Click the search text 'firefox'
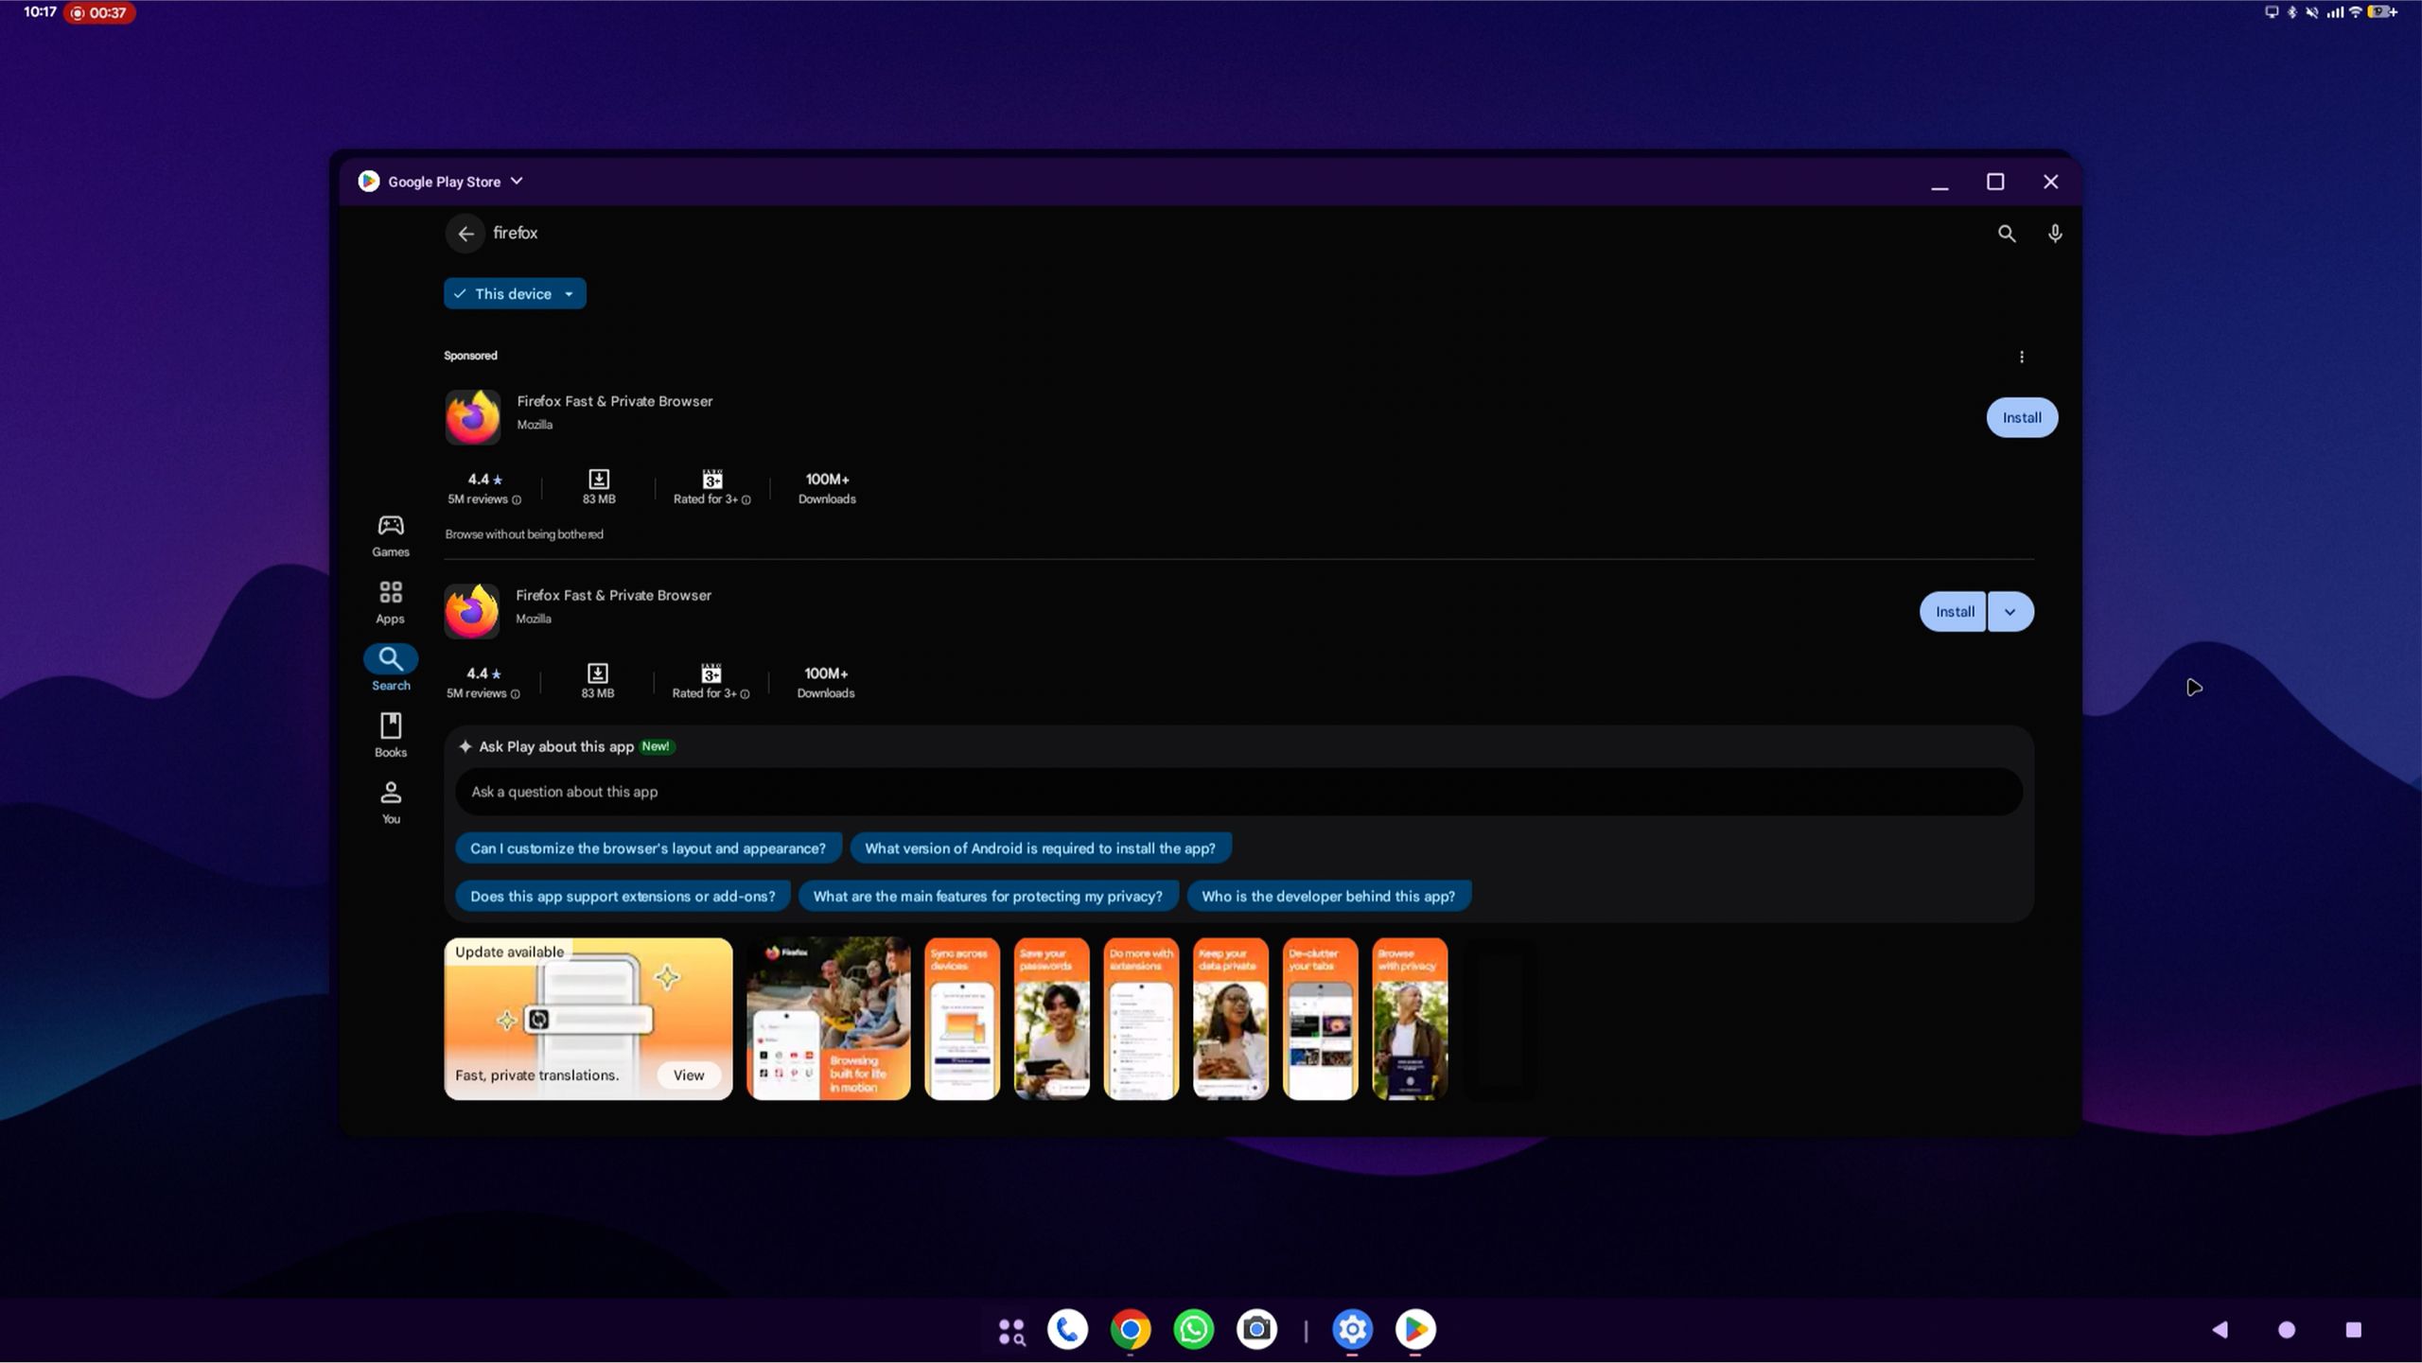Viewport: 2422px width, 1363px height. 516,233
